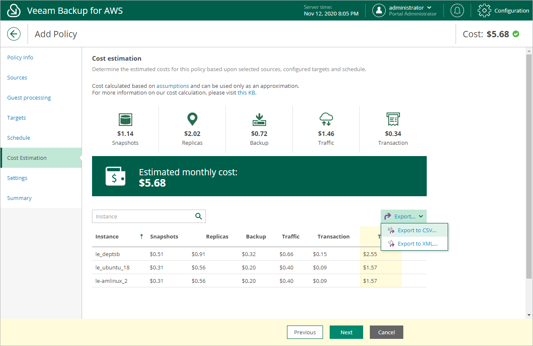Select the le-amlinux_2 instance row
The height and width of the screenshot is (346, 533).
259,281
